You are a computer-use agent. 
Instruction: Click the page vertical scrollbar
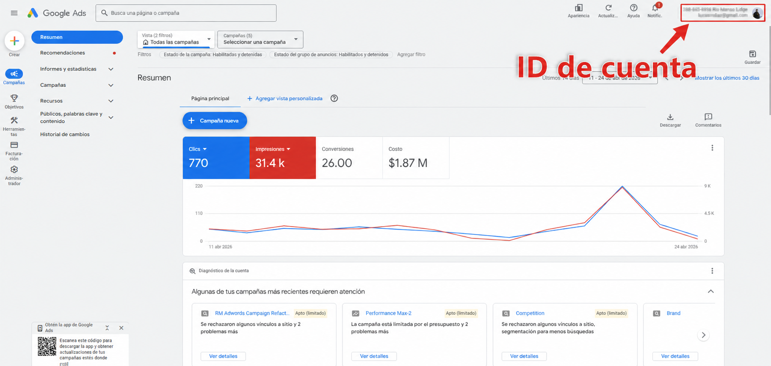pyautogui.click(x=769, y=70)
